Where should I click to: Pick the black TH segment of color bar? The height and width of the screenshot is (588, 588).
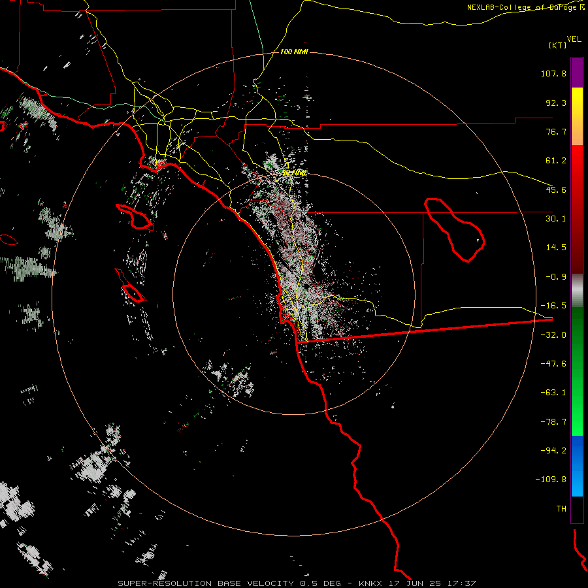click(577, 510)
